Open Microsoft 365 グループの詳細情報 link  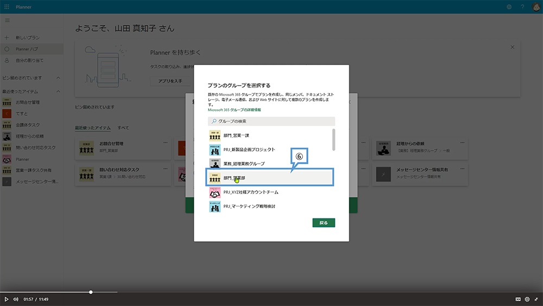[x=235, y=110]
